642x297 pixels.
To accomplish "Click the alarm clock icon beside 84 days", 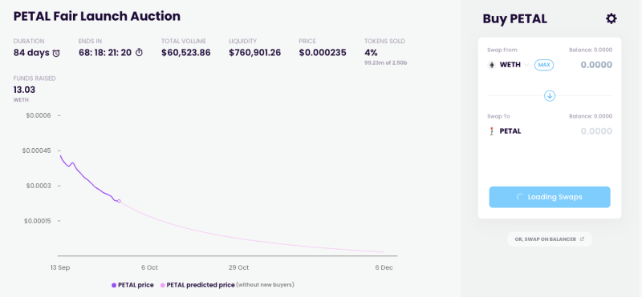I will coord(56,53).
